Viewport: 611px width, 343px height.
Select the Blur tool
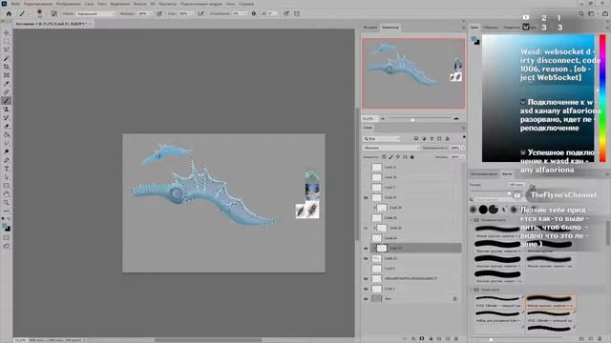pyautogui.click(x=7, y=144)
